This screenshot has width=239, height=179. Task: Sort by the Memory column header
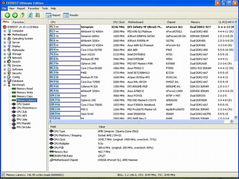pos(202,22)
